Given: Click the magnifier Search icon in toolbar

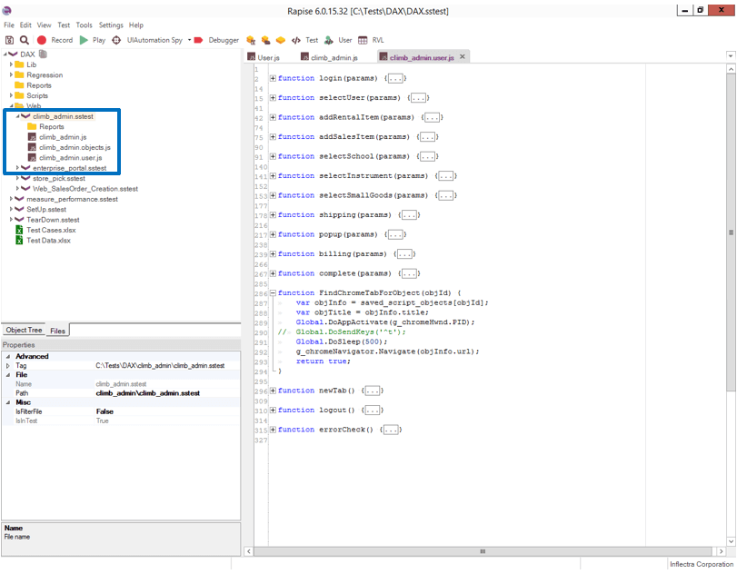Looking at the screenshot, I should [x=24, y=40].
